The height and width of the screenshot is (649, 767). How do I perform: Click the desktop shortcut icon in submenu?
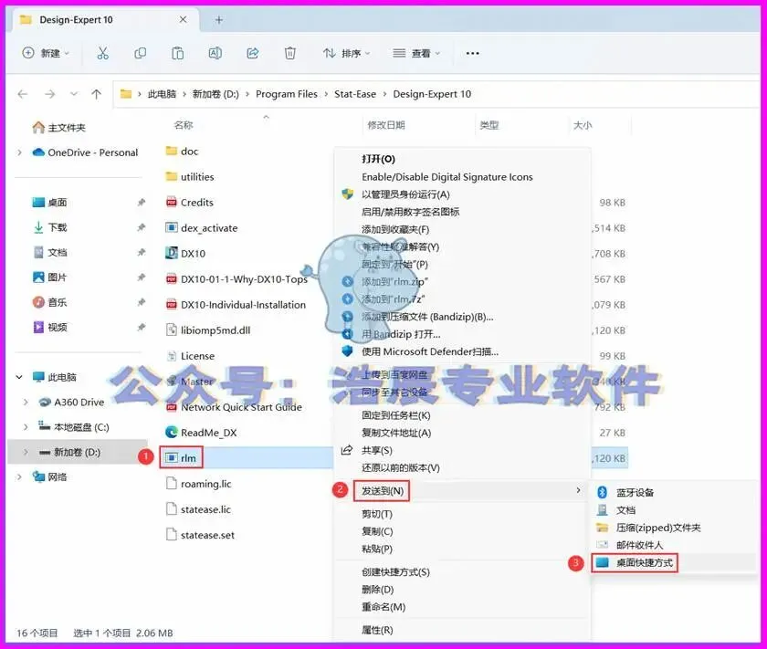tap(603, 562)
